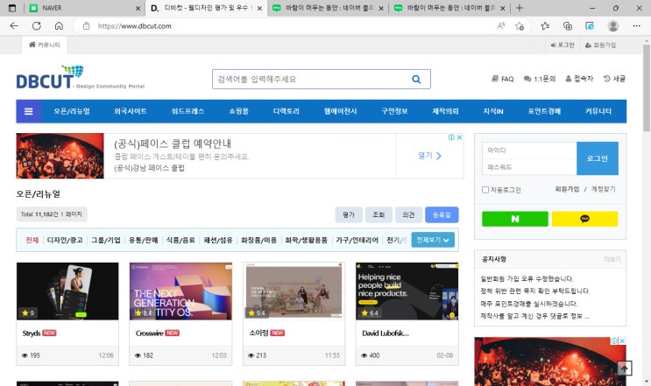The image size is (651, 386).
Task: Open 디렉토리 in the nav menu
Action: click(286, 111)
